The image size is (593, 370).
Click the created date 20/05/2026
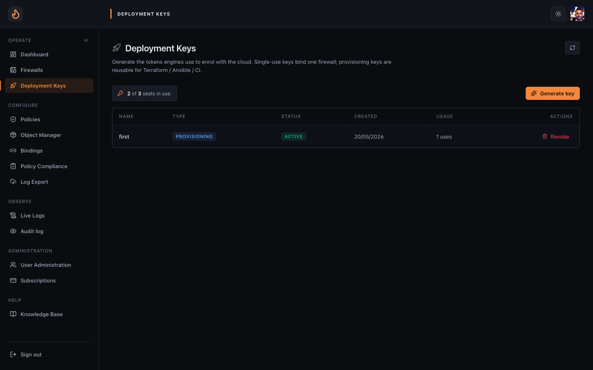click(369, 136)
